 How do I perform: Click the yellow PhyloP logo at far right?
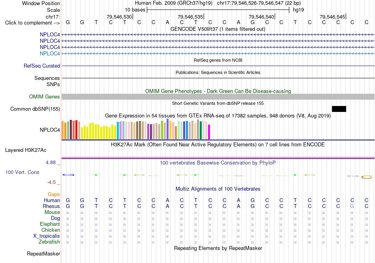tap(367, 177)
